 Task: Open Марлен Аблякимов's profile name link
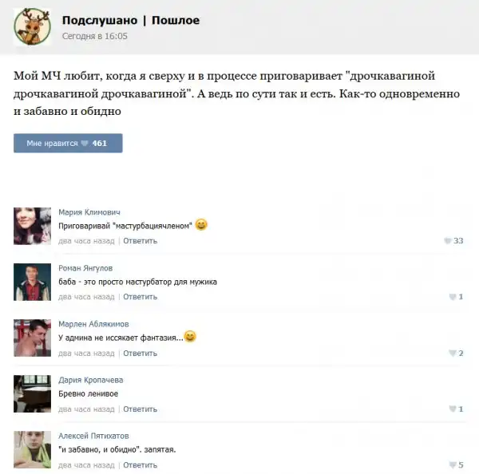(x=93, y=324)
